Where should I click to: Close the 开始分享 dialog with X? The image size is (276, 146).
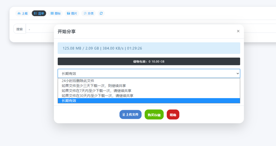[x=238, y=31]
